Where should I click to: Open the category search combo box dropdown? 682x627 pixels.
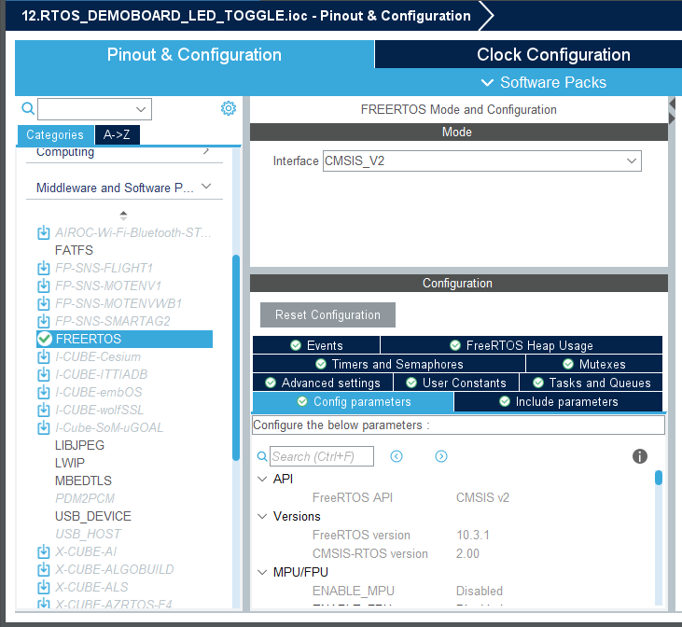point(141,109)
